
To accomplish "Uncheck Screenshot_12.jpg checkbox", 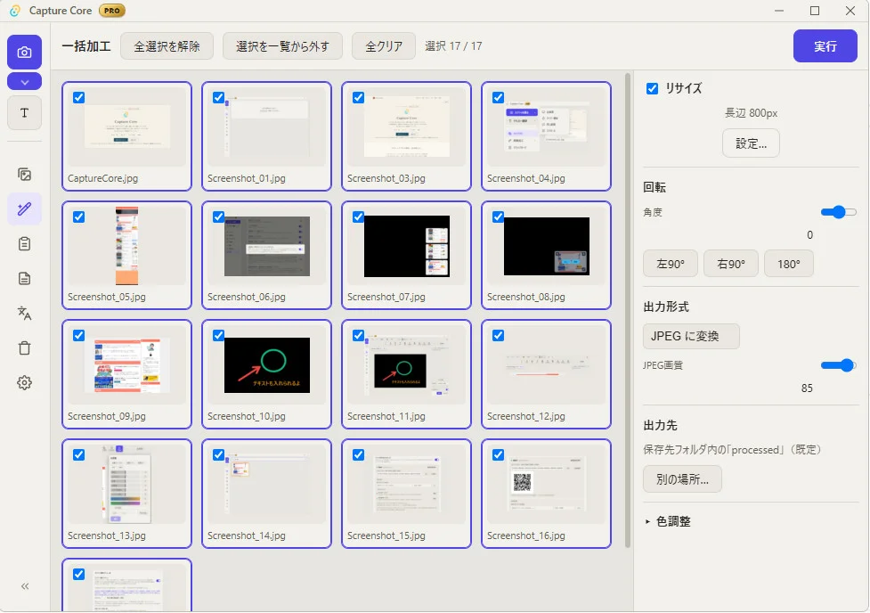I will pyautogui.click(x=499, y=335).
